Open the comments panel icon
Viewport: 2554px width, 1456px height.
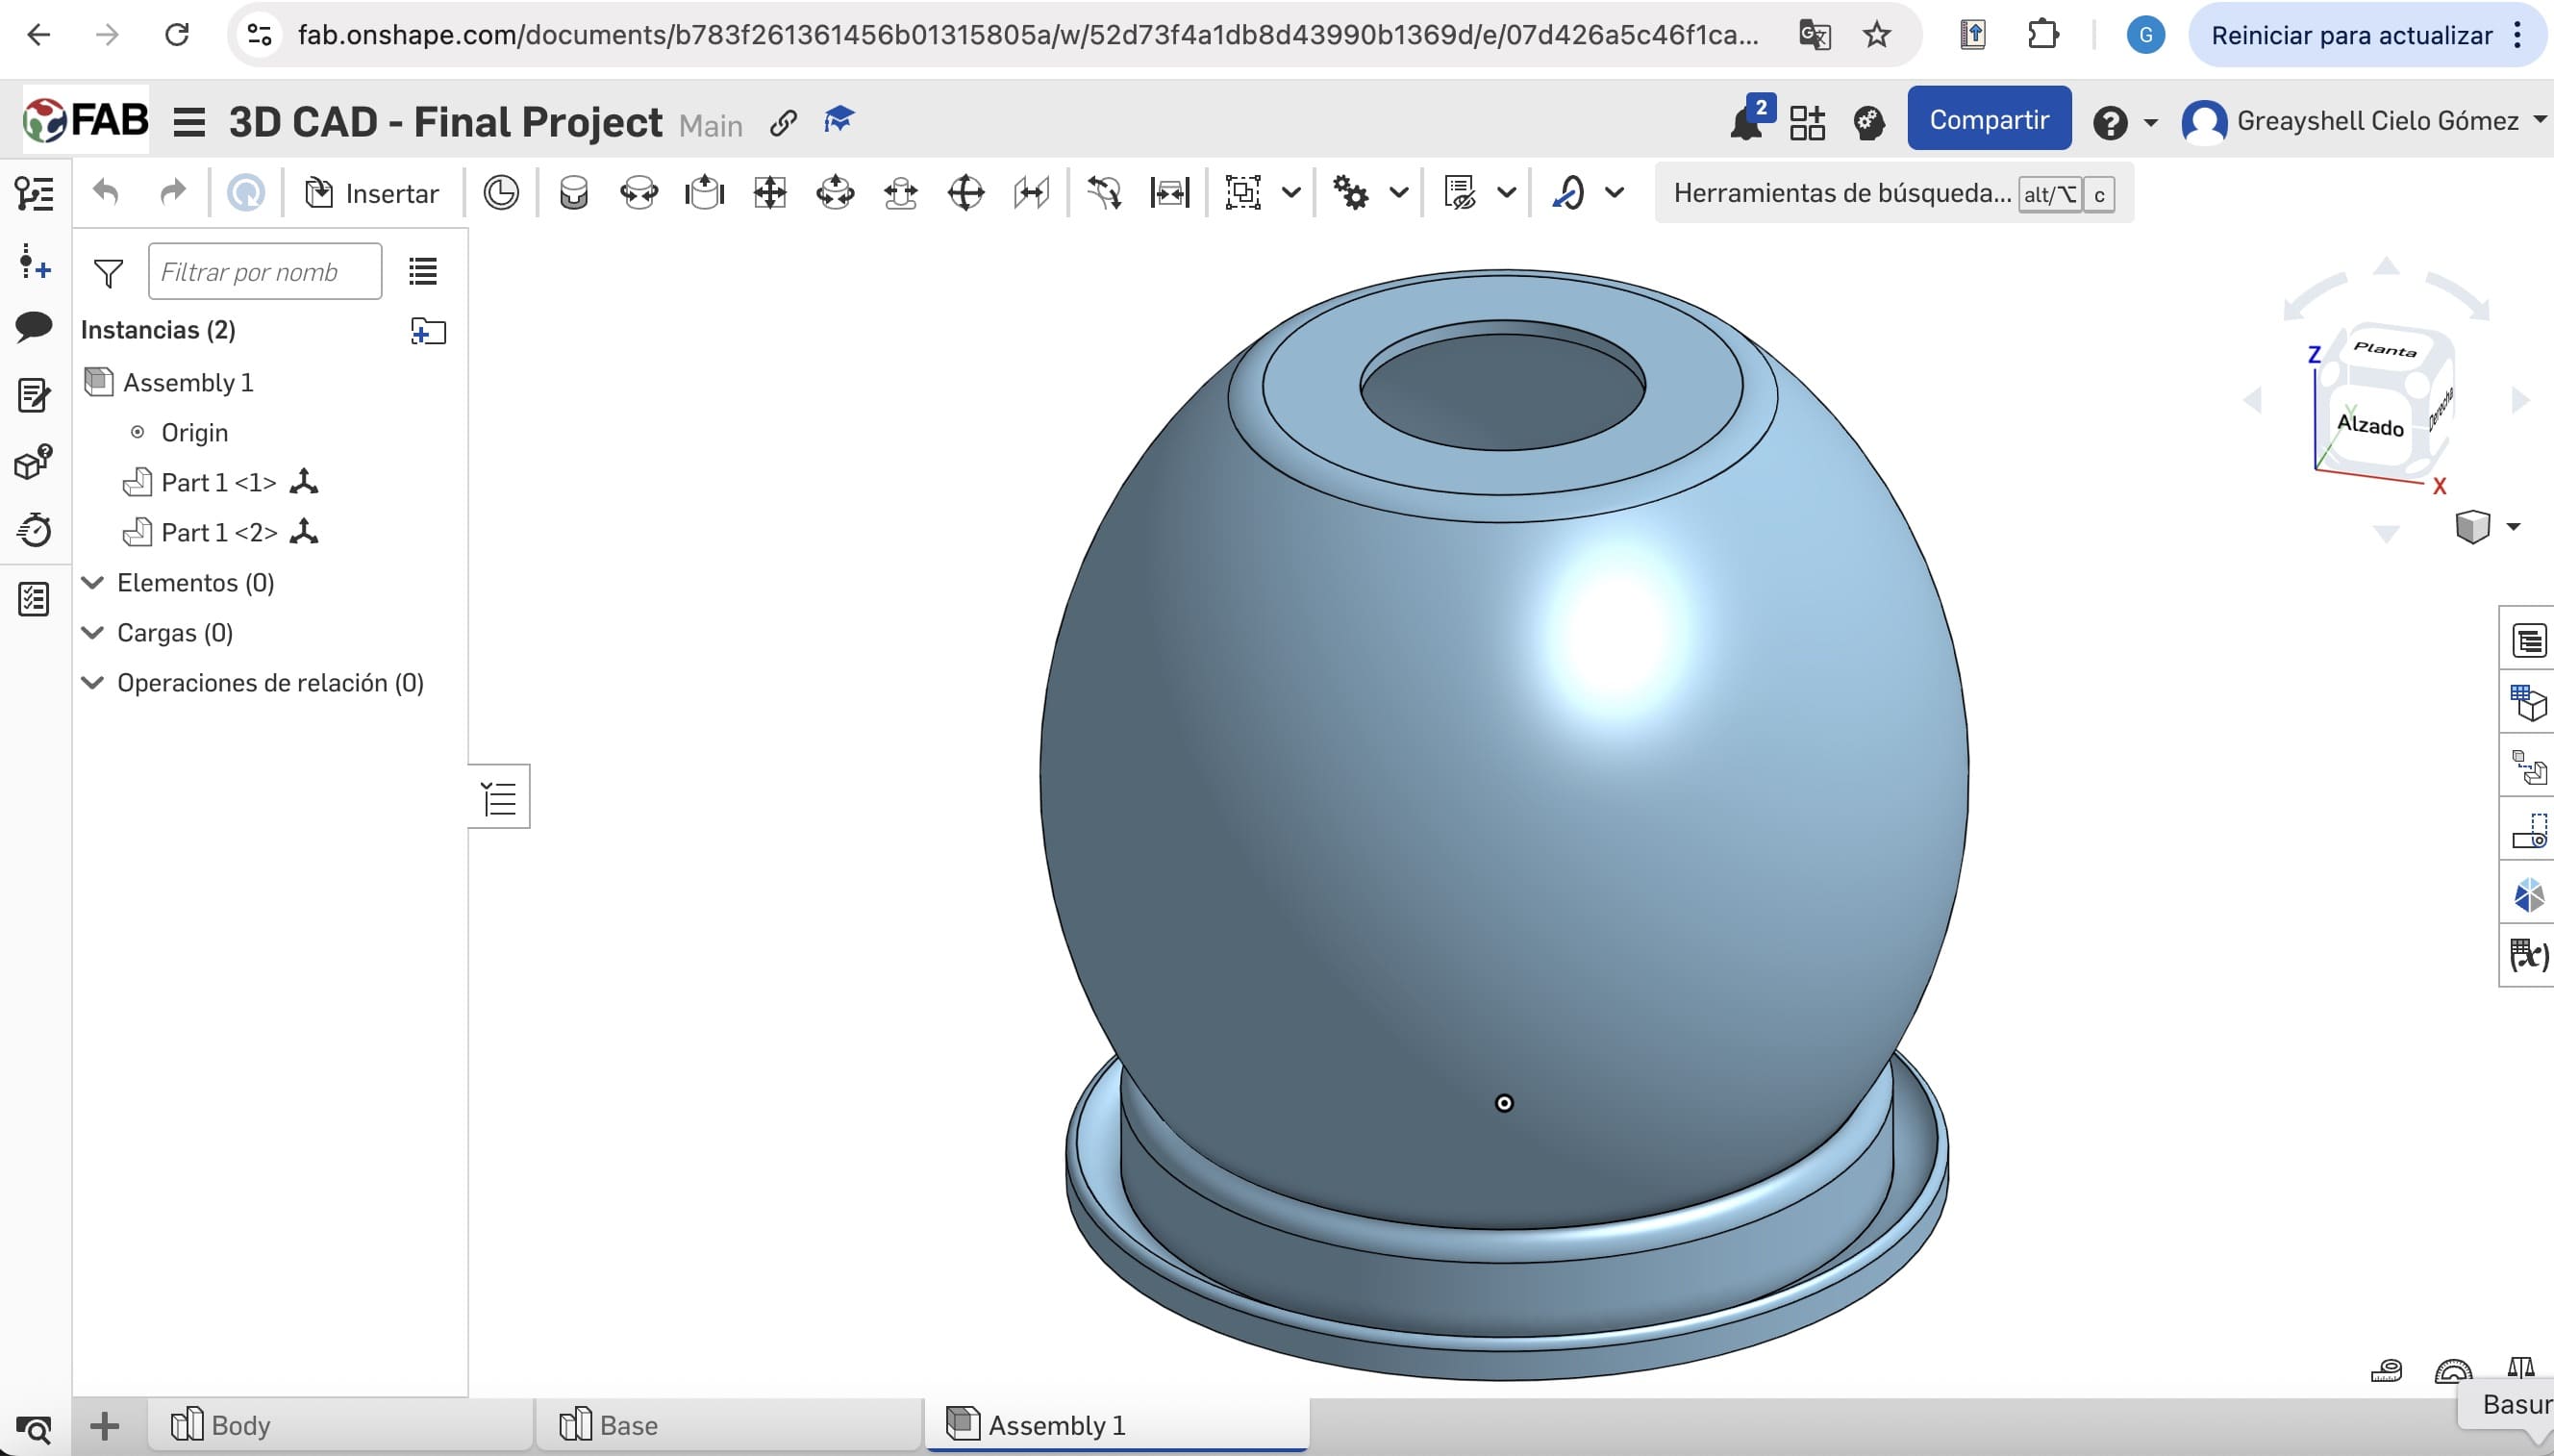point(34,326)
